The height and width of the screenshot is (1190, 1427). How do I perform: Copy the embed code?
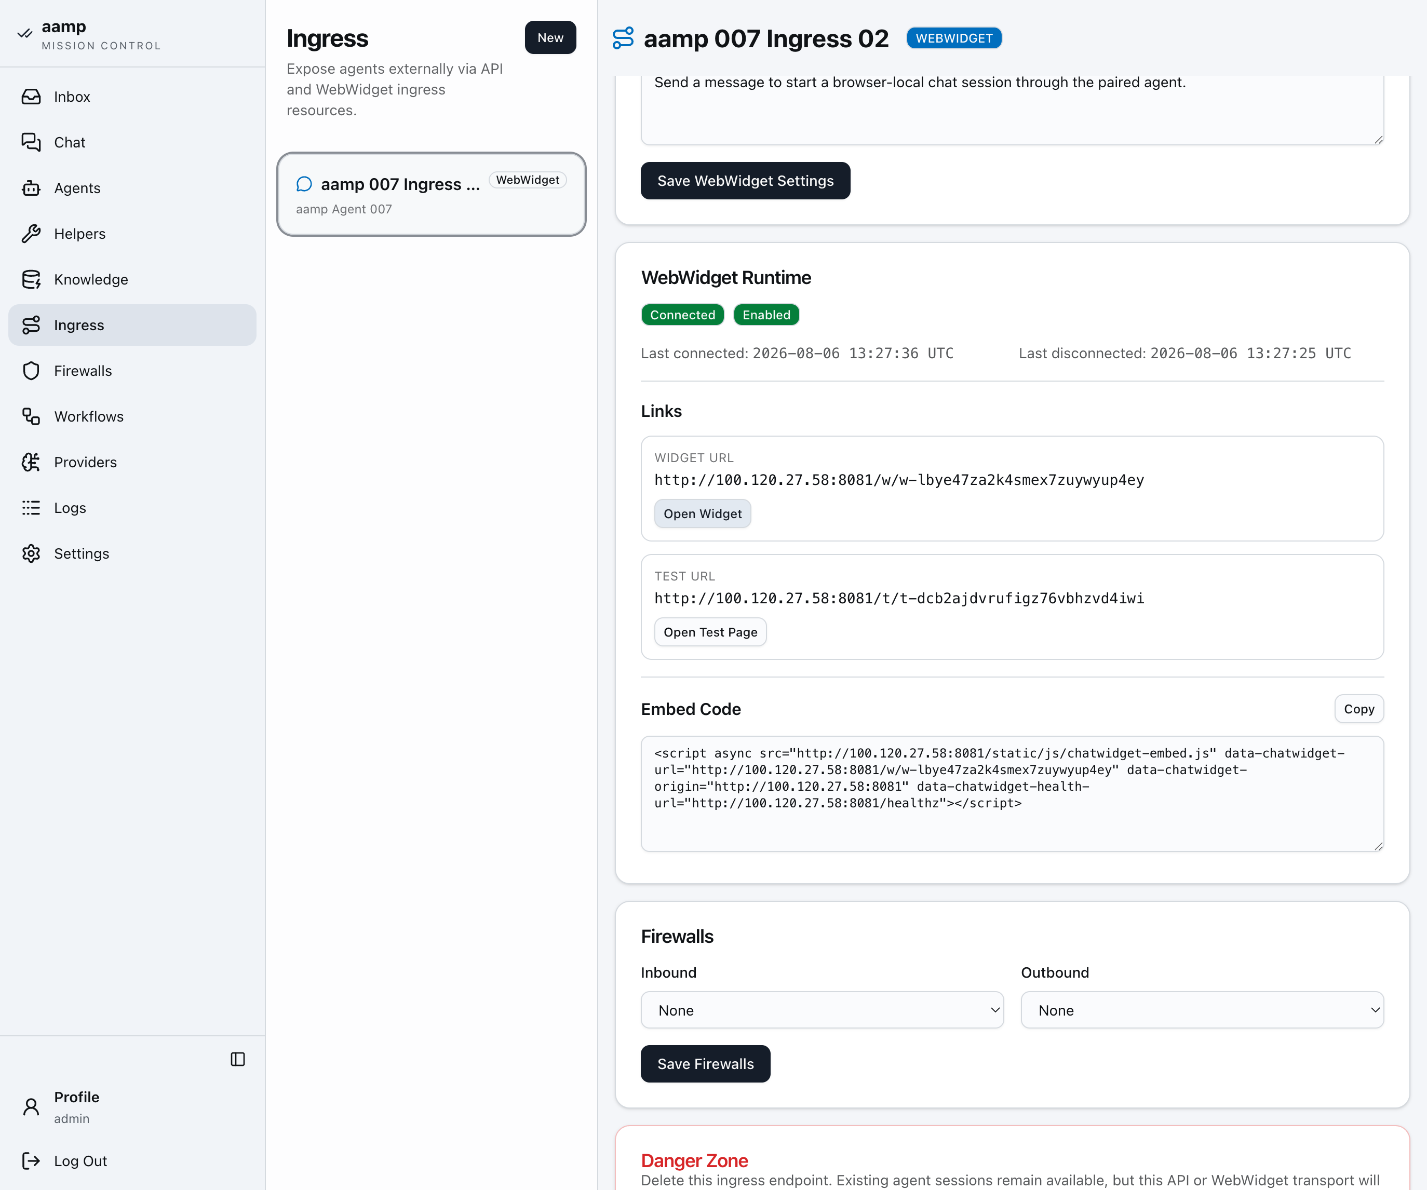coord(1359,708)
